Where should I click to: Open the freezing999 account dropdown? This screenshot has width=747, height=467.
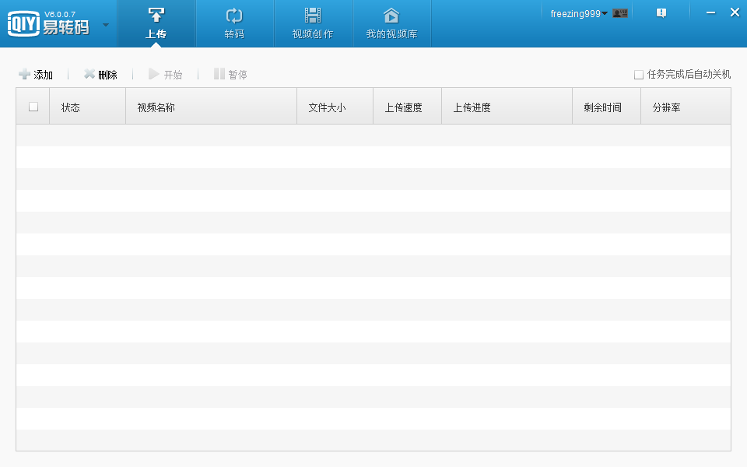(x=573, y=12)
